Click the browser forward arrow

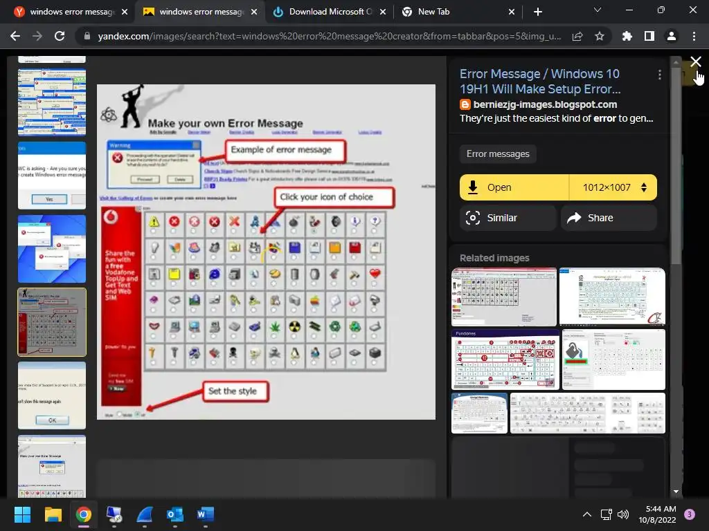37,36
